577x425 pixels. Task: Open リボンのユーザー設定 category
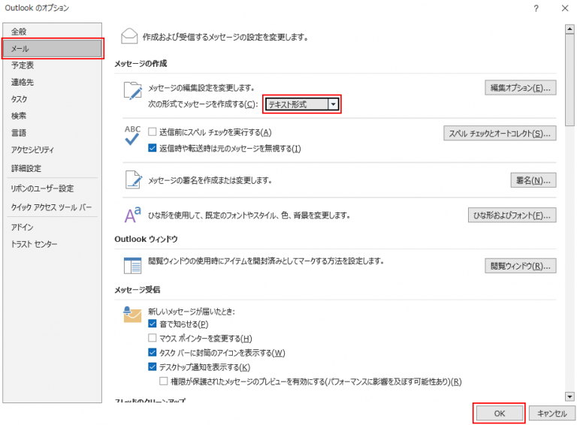click(53, 188)
